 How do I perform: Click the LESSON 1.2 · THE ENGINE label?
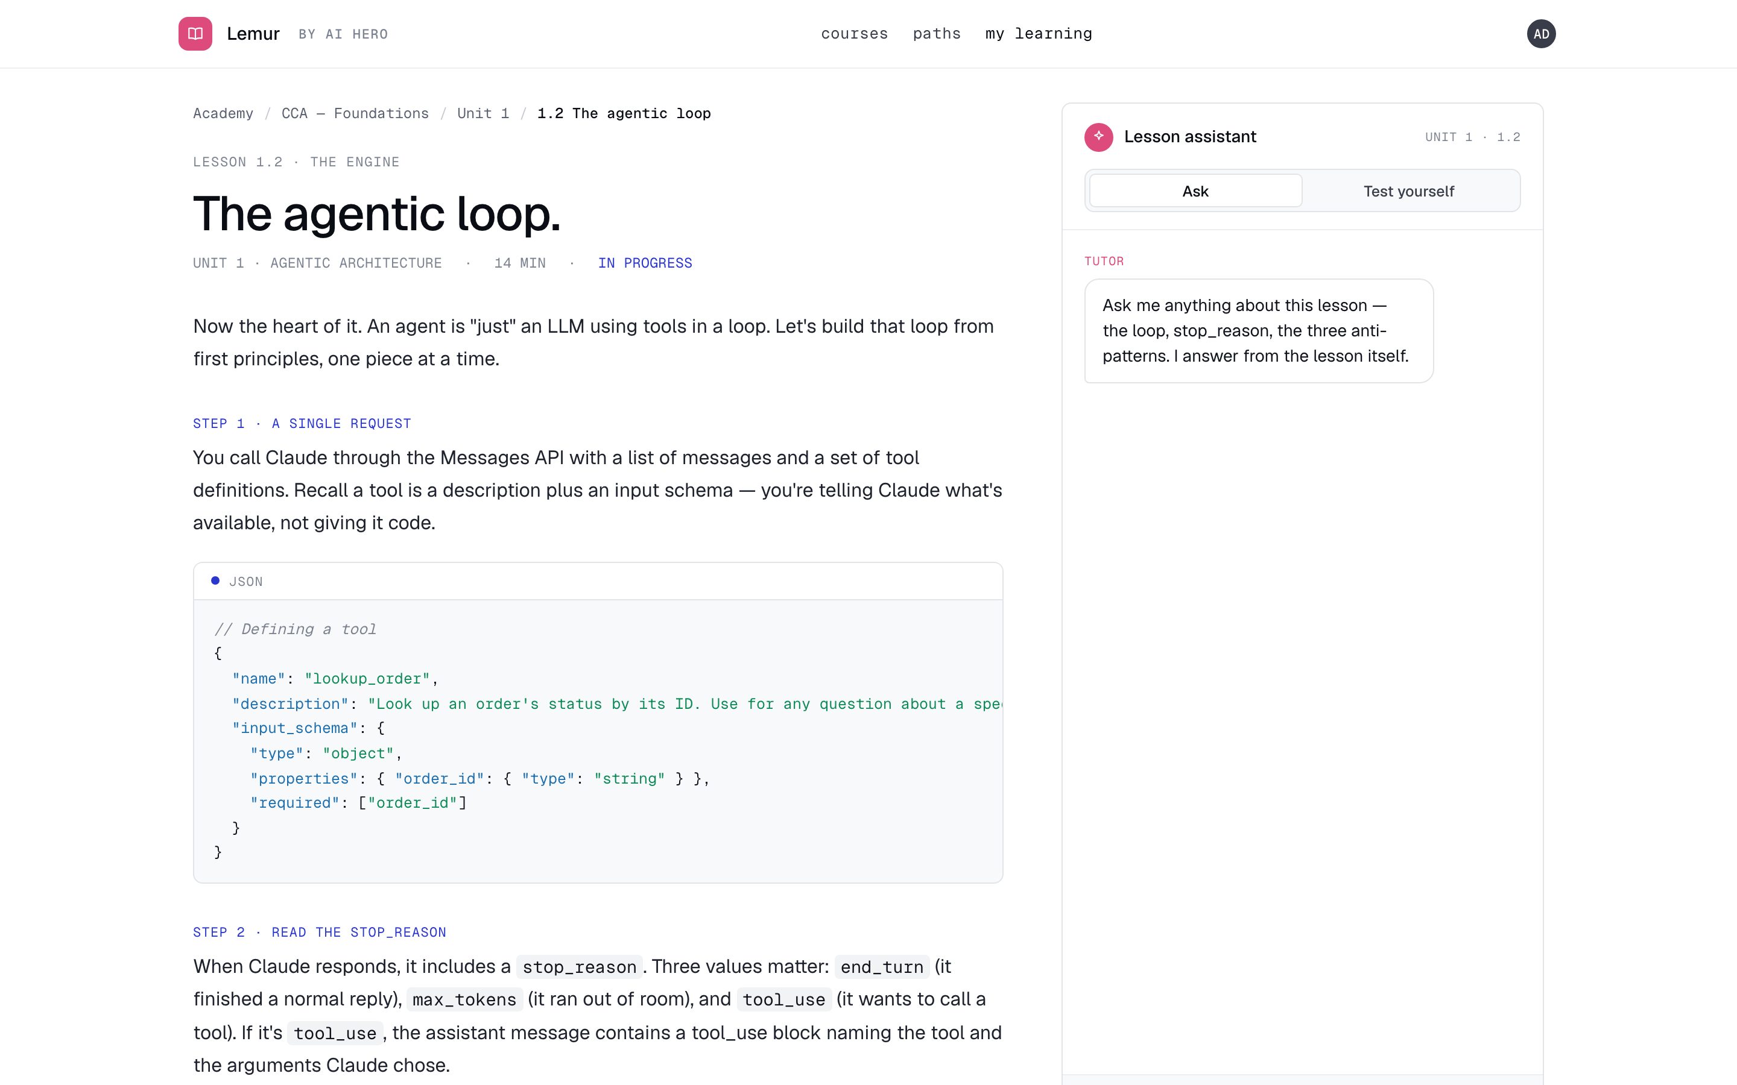point(297,162)
